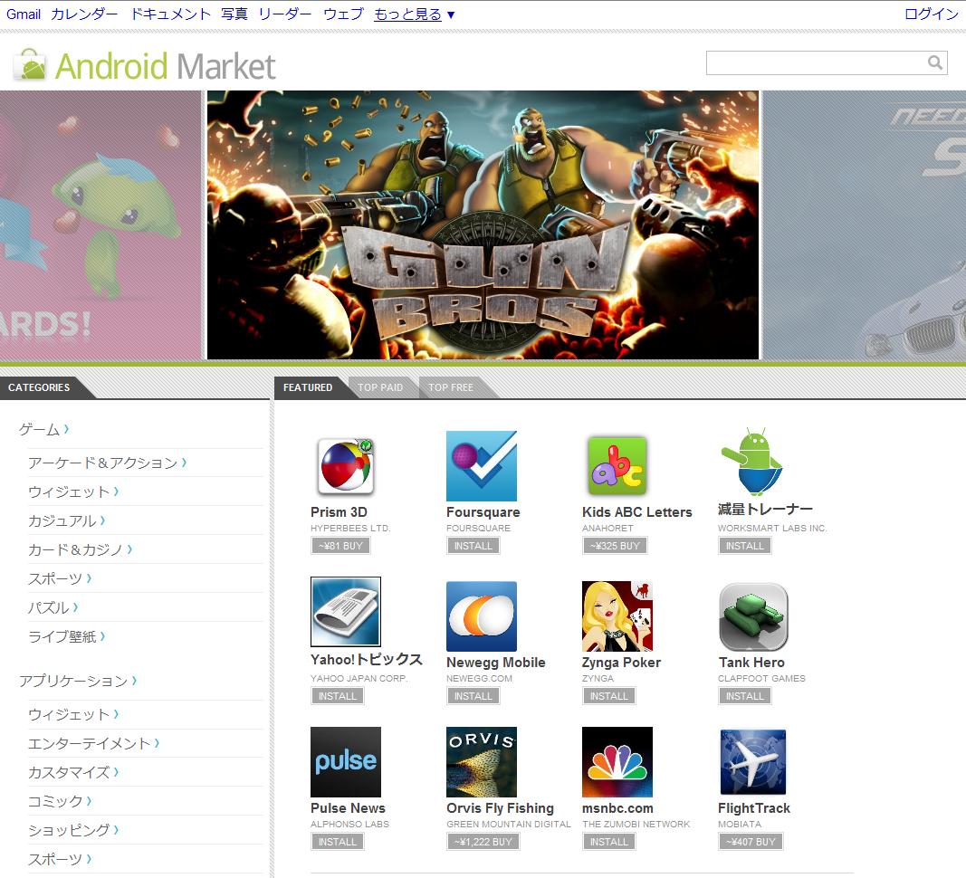Install the Pulse News app

[337, 842]
